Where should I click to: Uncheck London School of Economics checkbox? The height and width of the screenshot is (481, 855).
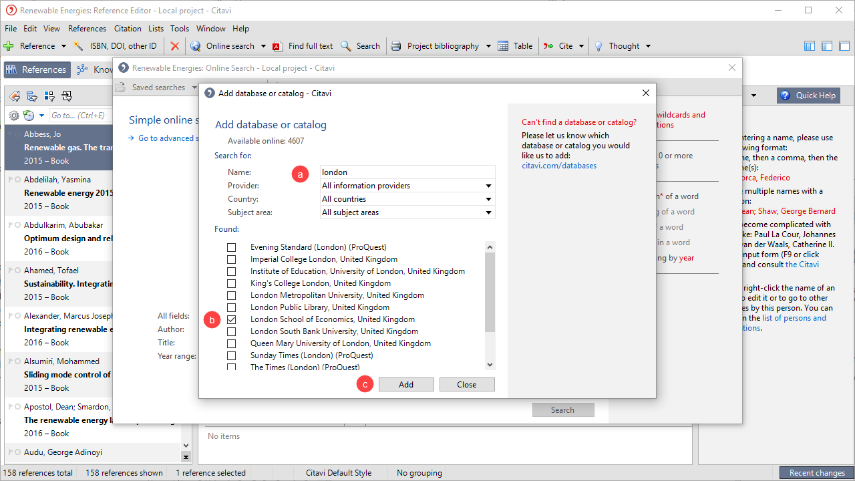pos(231,319)
